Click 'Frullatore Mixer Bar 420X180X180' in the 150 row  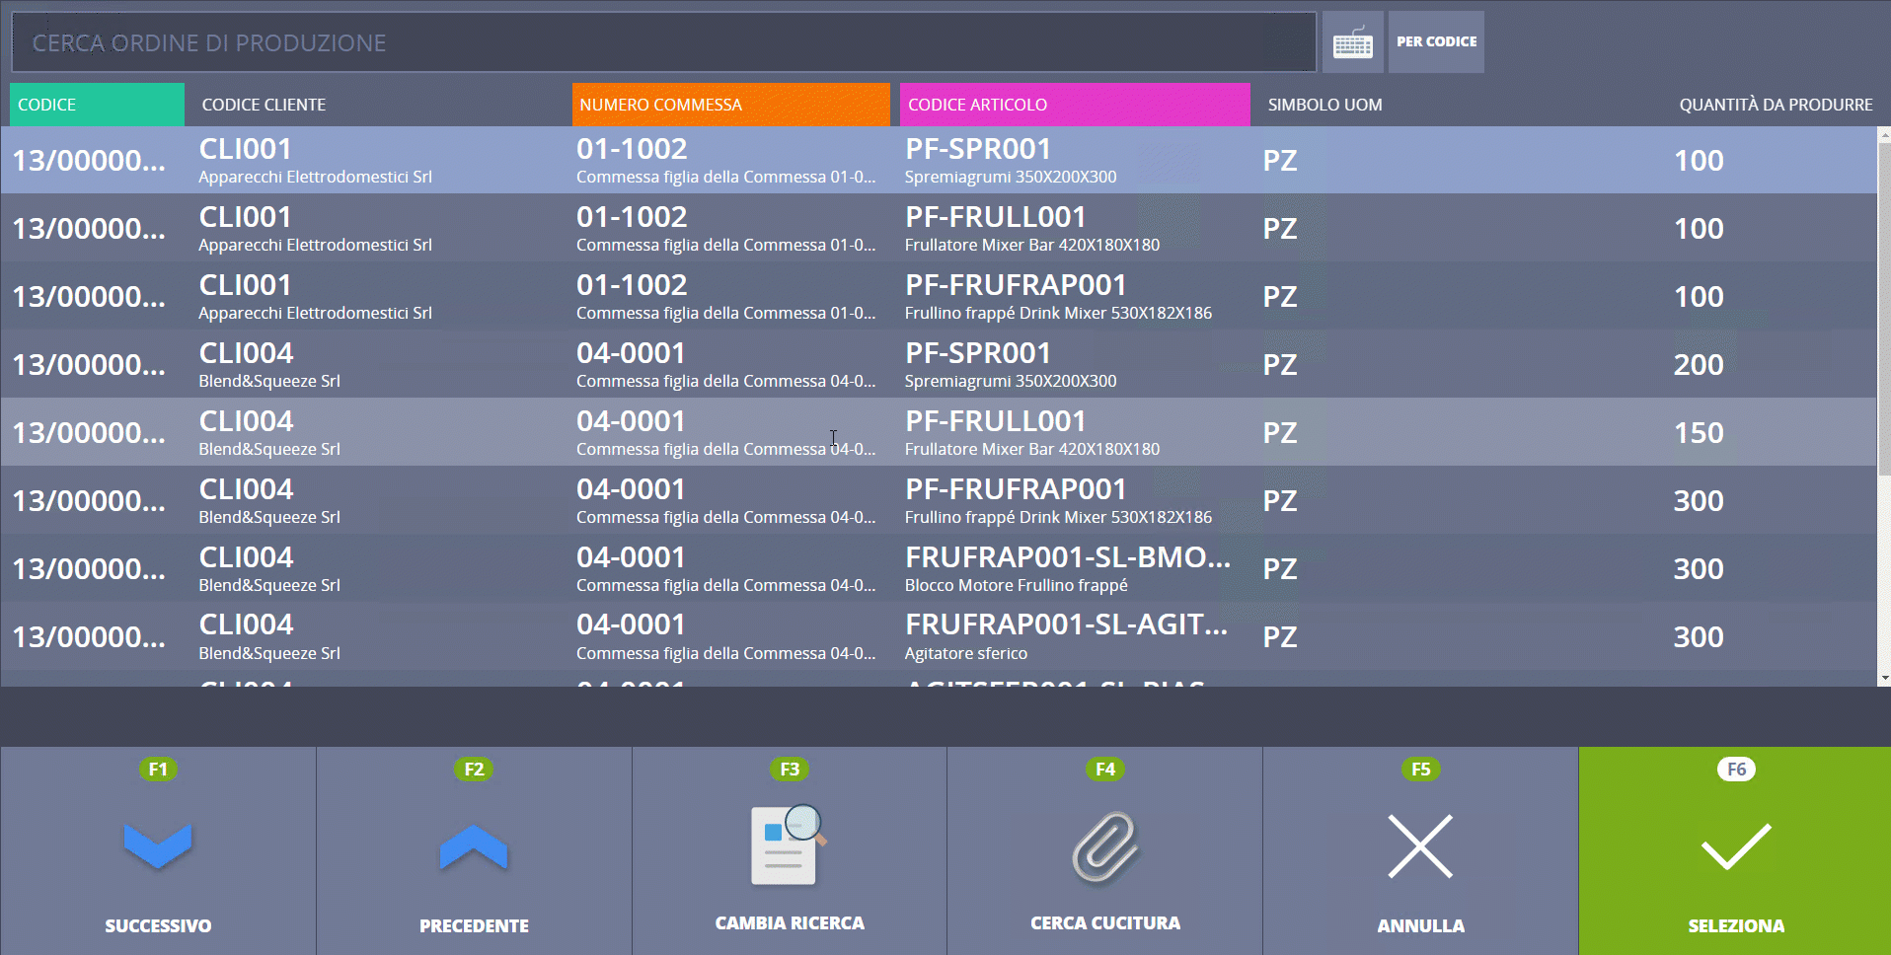(1032, 449)
